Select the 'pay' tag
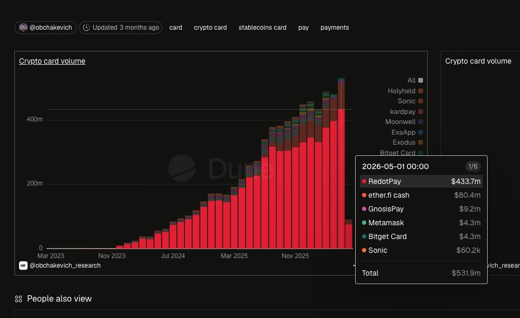 (x=303, y=28)
